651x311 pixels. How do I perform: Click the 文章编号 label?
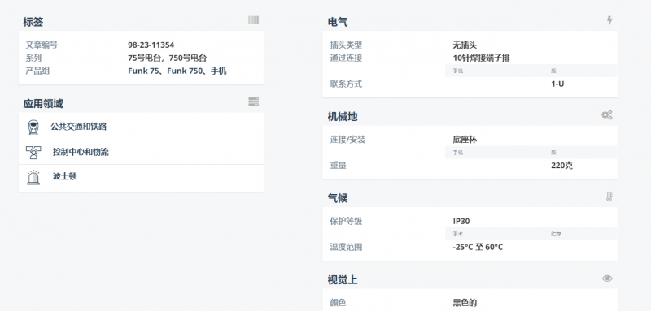[x=42, y=45]
